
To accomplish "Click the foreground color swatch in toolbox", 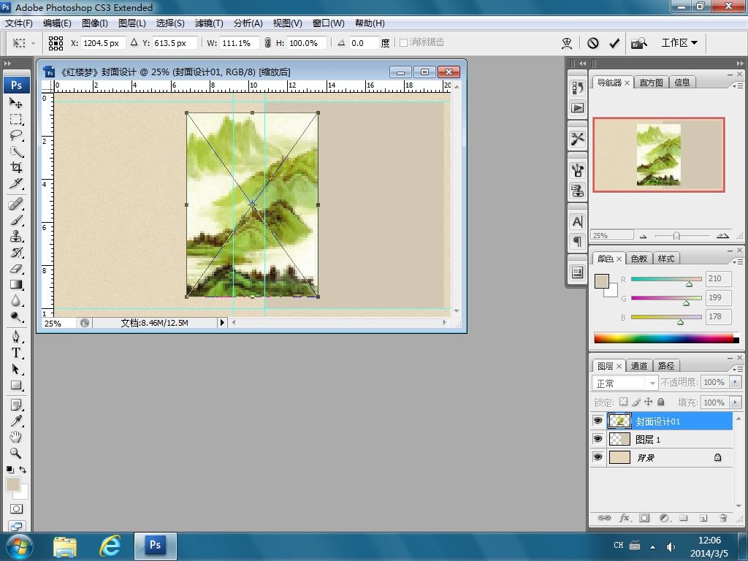I will 13,484.
